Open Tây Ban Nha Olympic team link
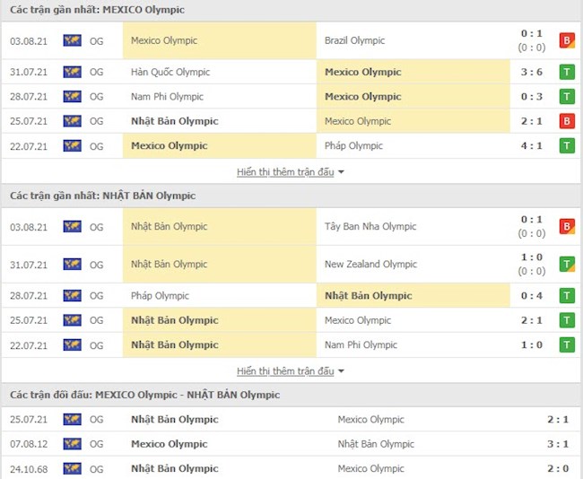The height and width of the screenshot is (479, 583). click(x=370, y=227)
